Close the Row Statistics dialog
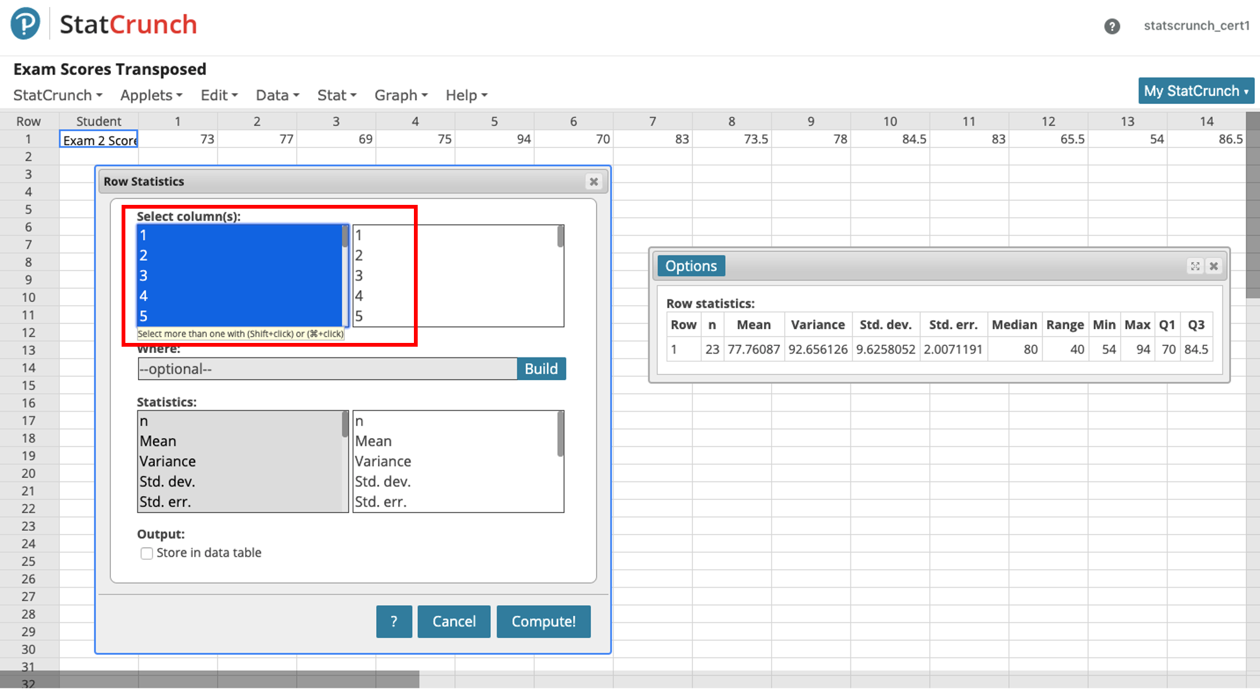The width and height of the screenshot is (1260, 689). (593, 182)
